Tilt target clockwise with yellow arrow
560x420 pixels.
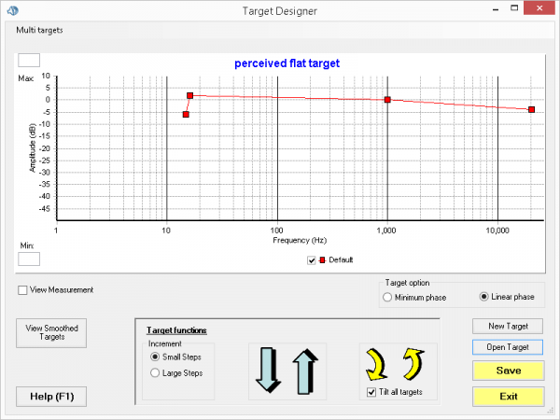click(376, 364)
